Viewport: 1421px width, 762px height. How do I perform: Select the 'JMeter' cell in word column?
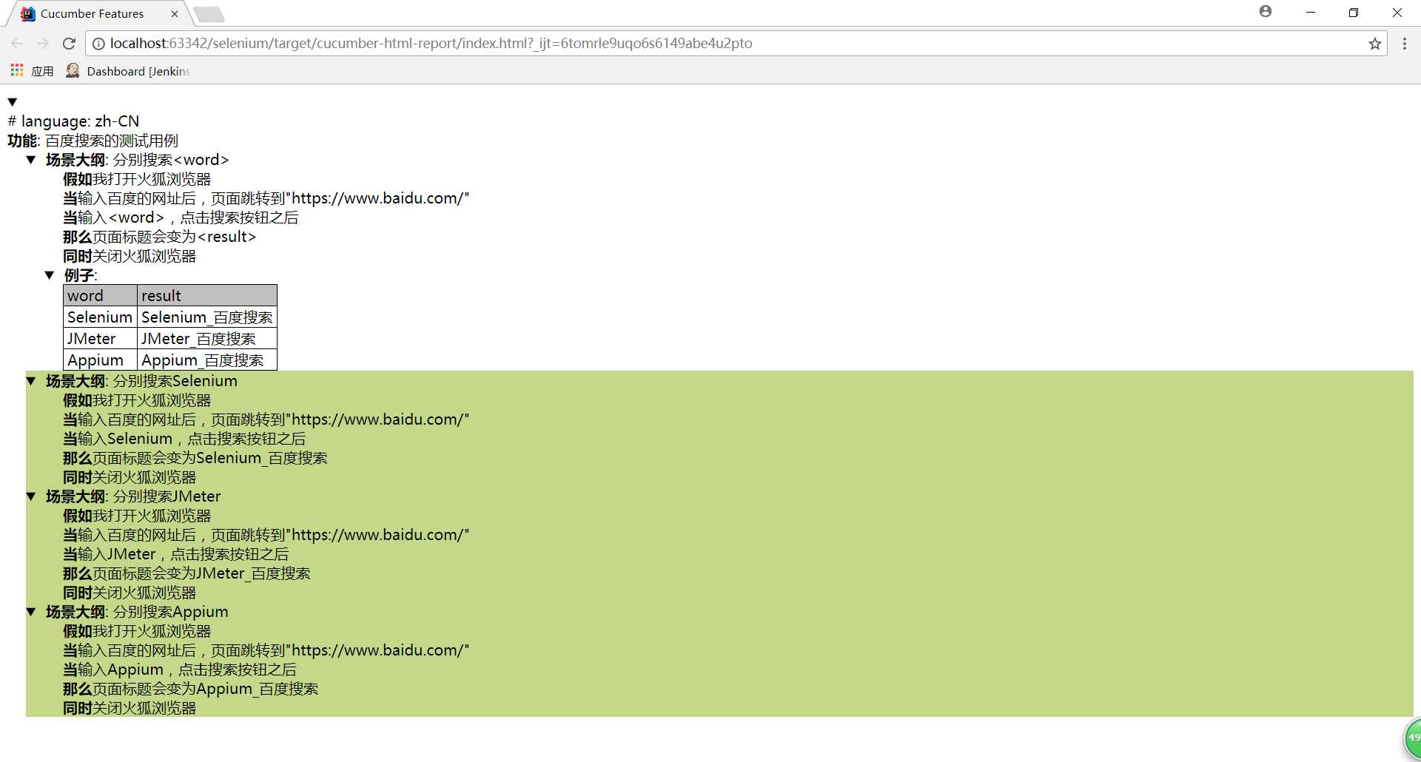point(100,338)
